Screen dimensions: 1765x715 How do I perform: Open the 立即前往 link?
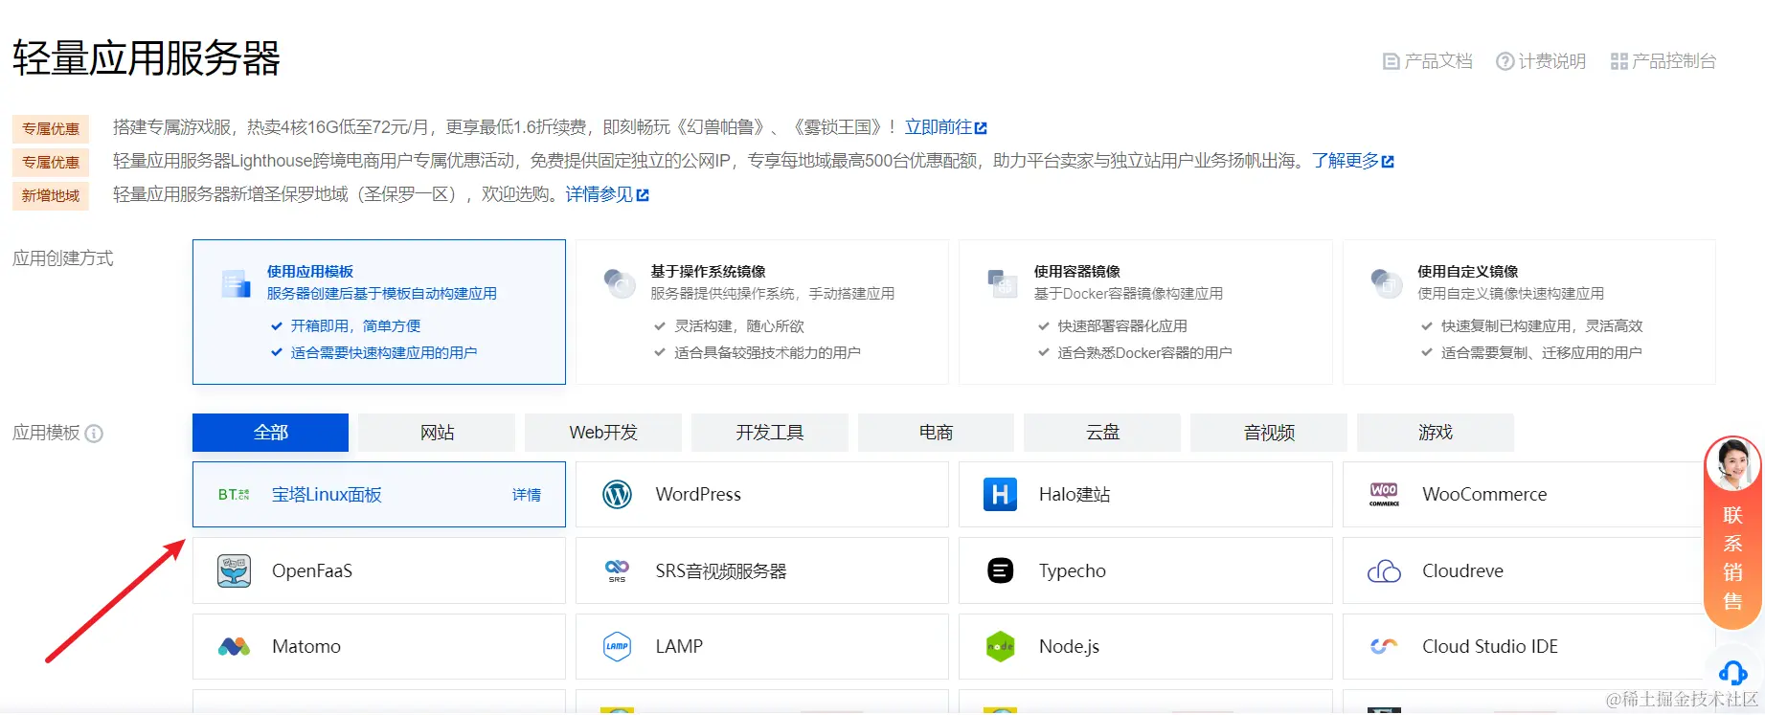pos(939,127)
